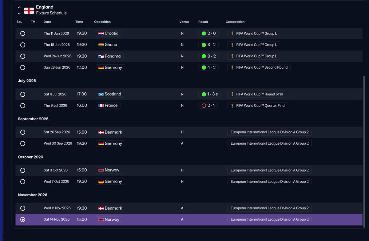Click the down chevron beside Fixture Schedule
This screenshot has height=241, width=369.
(x=19, y=13)
